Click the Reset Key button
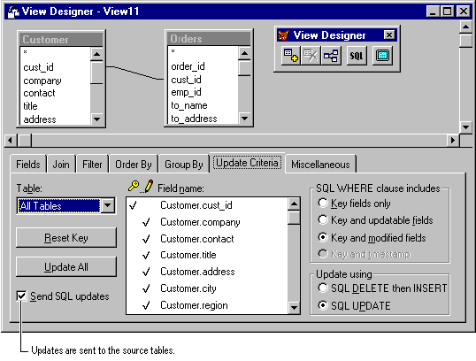Screen dimensions: 476x361 click(x=66, y=237)
